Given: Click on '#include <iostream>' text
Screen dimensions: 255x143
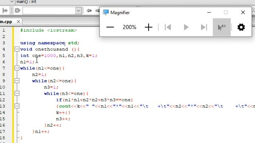Looking at the screenshot, I should (48, 30).
